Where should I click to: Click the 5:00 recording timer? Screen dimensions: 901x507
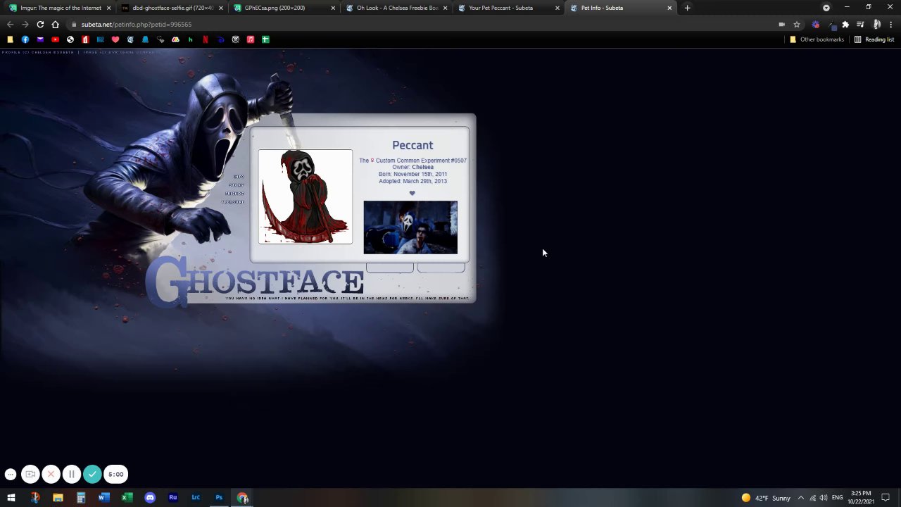pyautogui.click(x=115, y=474)
